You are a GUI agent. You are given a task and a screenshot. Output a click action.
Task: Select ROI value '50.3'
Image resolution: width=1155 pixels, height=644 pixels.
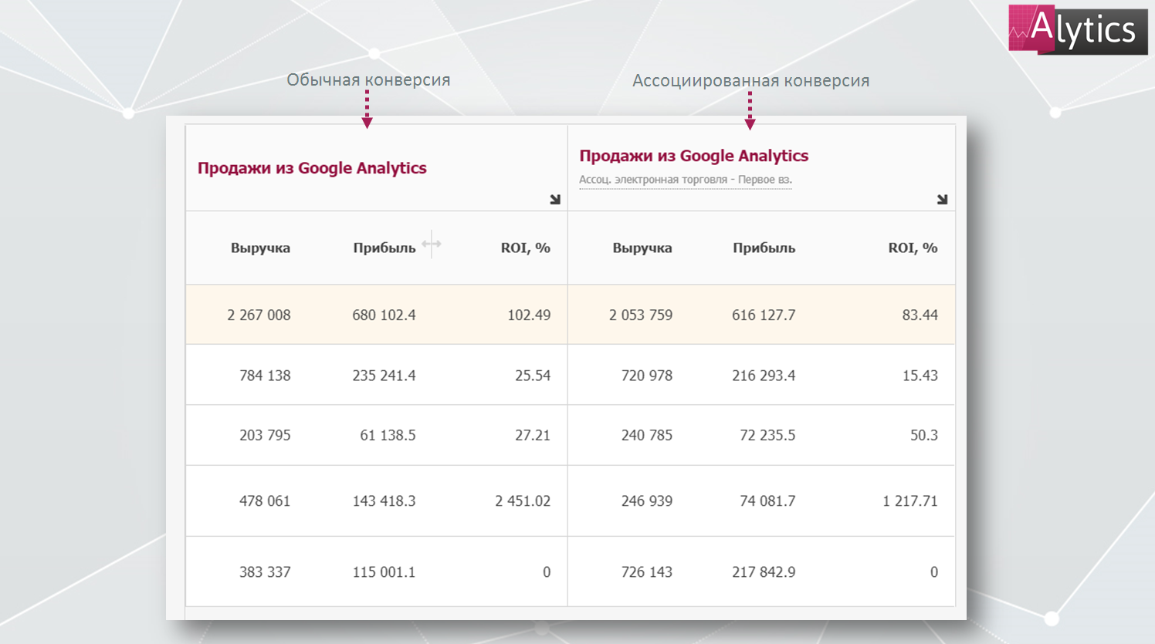(x=924, y=436)
